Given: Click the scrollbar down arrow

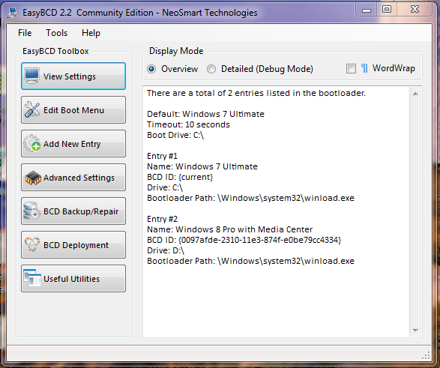Looking at the screenshot, I should click(x=415, y=331).
